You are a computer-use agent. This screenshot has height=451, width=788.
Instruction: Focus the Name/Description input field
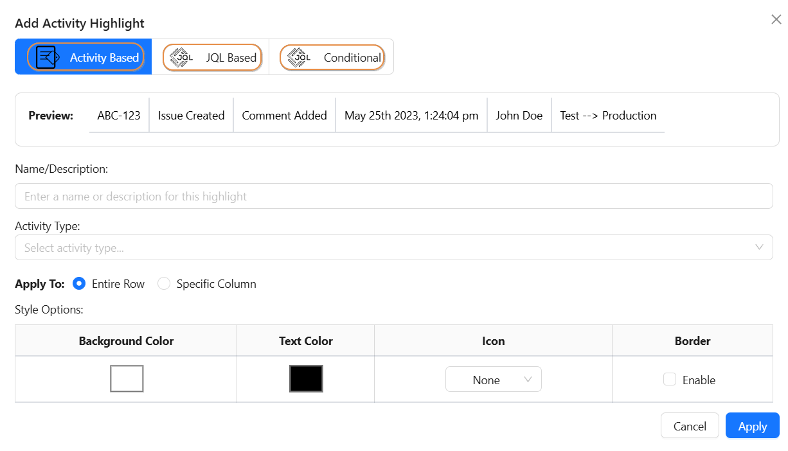(393, 196)
